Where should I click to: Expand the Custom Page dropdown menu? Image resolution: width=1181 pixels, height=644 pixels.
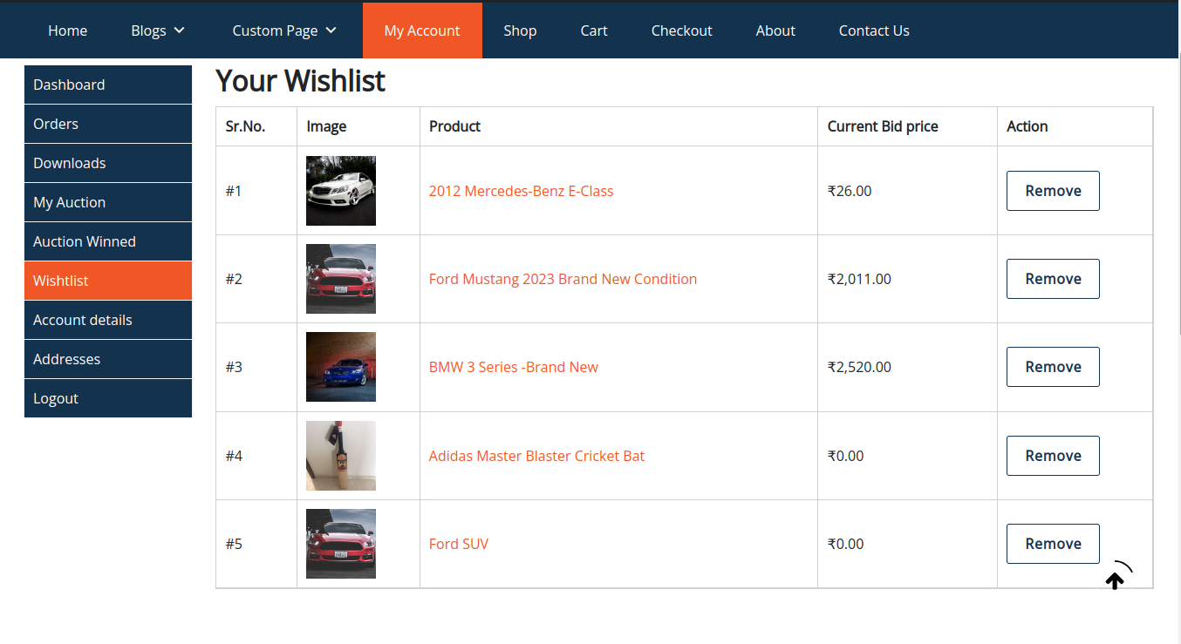[283, 31]
